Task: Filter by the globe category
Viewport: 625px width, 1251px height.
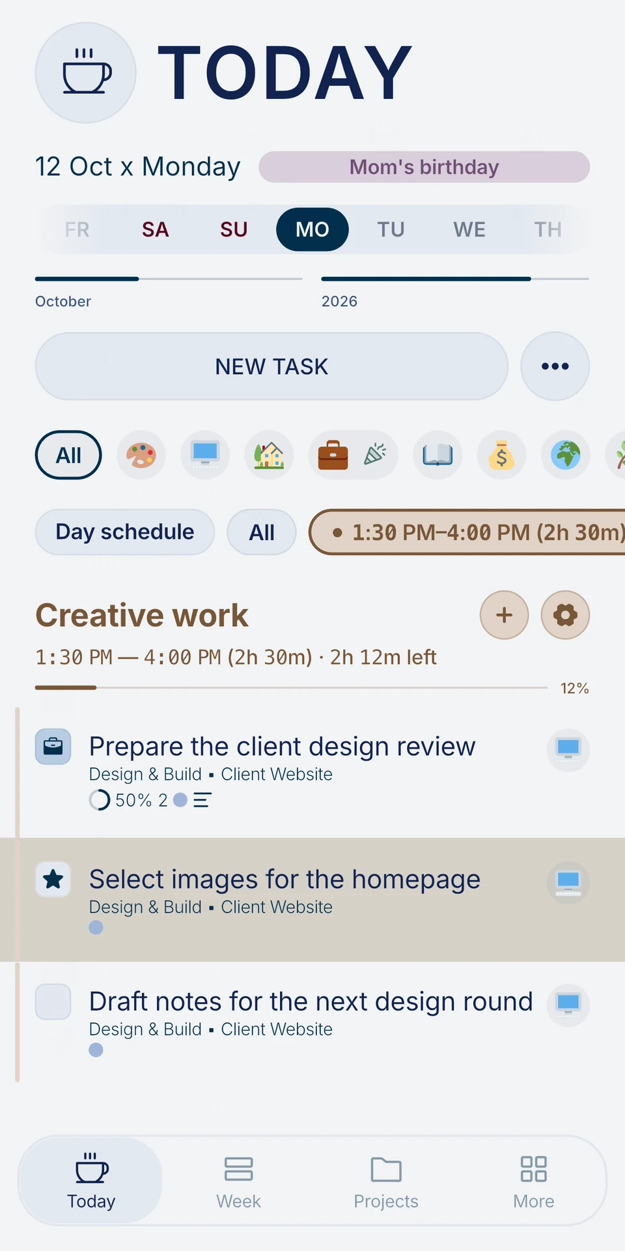Action: click(x=566, y=455)
